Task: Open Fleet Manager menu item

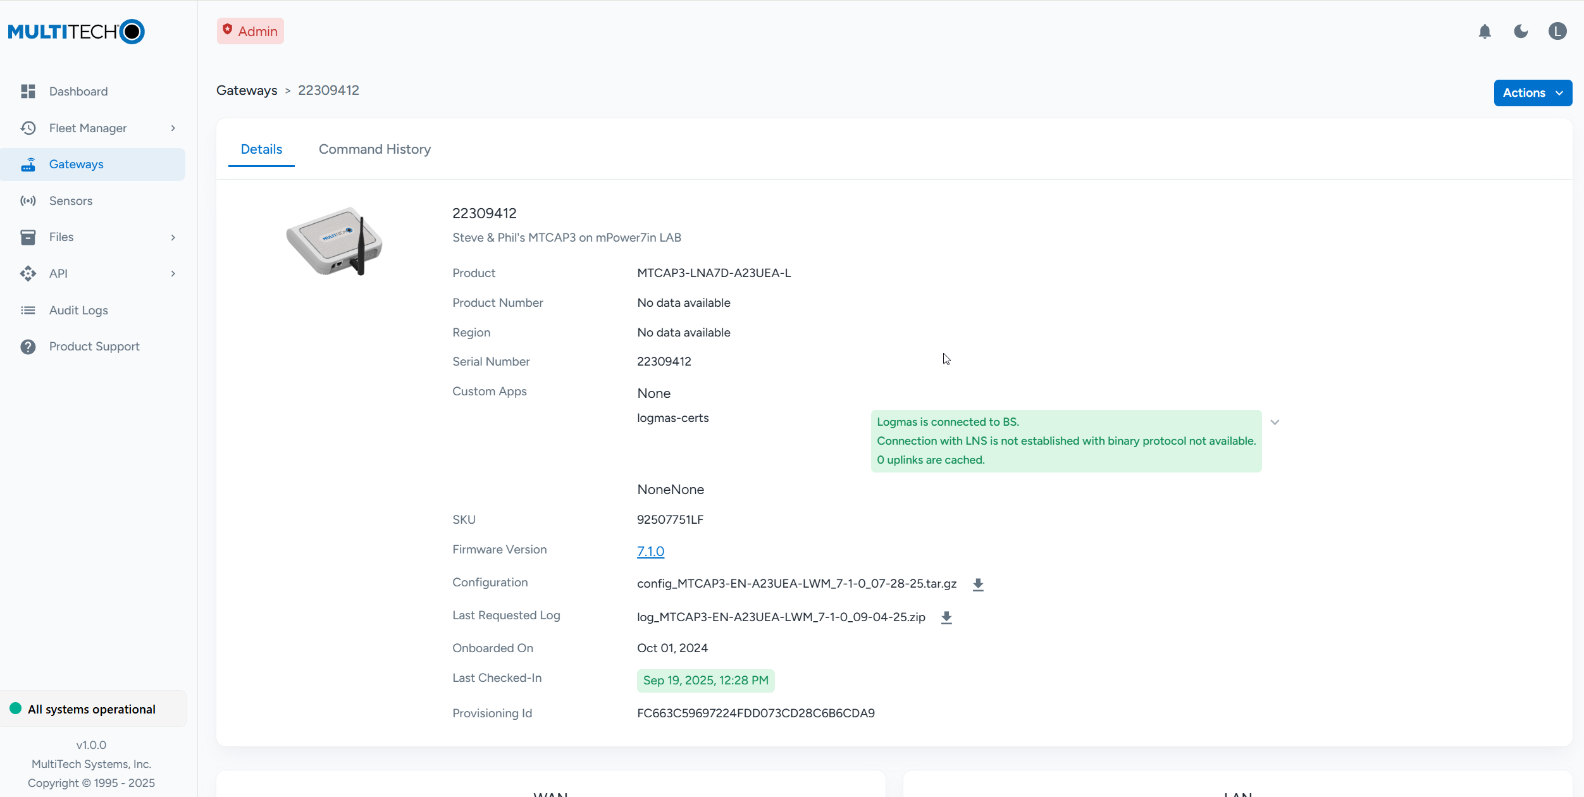Action: pyautogui.click(x=93, y=128)
